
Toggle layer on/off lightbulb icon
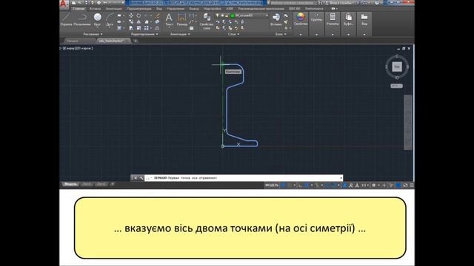(217, 16)
